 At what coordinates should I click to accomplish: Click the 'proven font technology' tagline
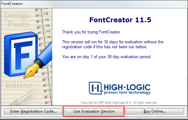click(127, 92)
